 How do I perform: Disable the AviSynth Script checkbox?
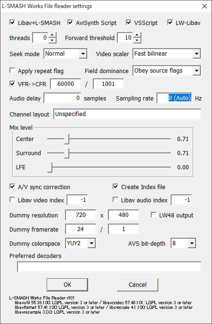pos(70,23)
